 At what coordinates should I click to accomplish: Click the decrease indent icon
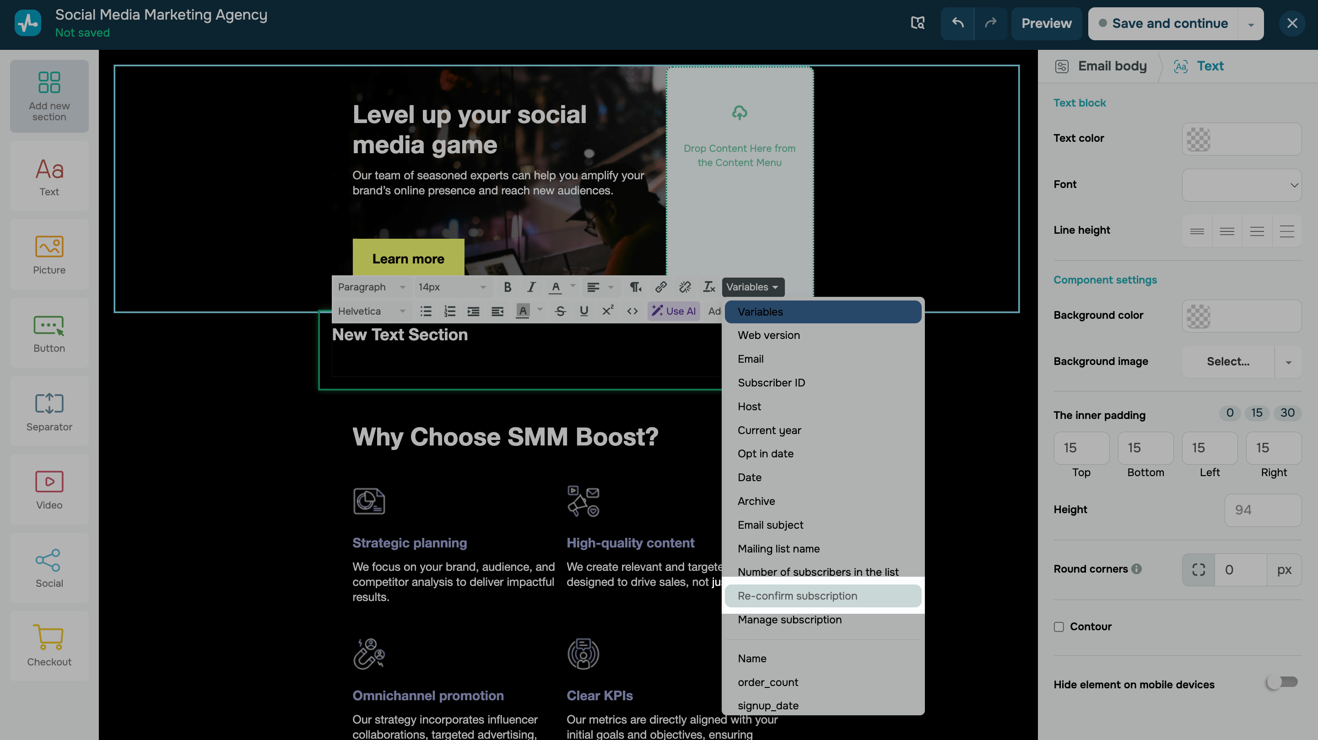pos(497,311)
